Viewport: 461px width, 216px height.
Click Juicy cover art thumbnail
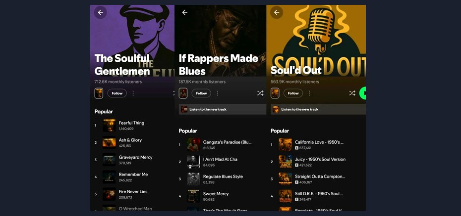(285, 162)
